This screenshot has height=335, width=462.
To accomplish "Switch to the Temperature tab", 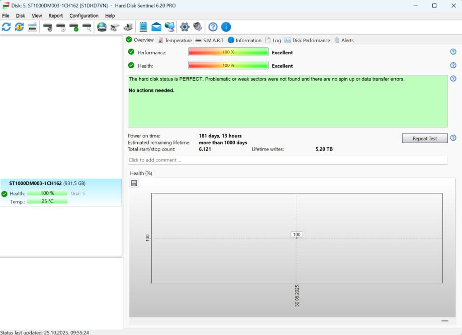I will [x=174, y=40].
